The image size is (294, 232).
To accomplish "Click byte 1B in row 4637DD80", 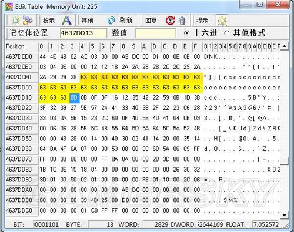I will (x=43, y=170).
